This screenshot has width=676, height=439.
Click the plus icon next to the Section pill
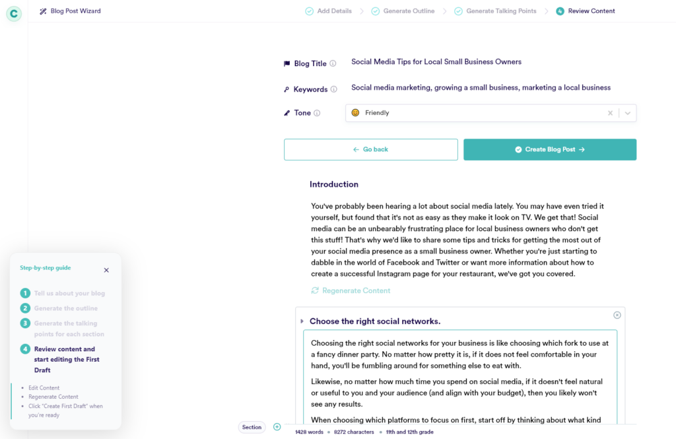click(x=277, y=427)
